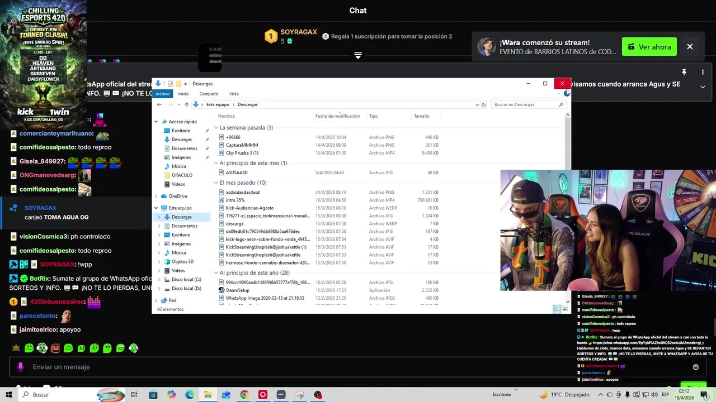Viewport: 716px width, 402px height.
Task: Open the Compartir ribbon tab
Action: pyautogui.click(x=209, y=94)
